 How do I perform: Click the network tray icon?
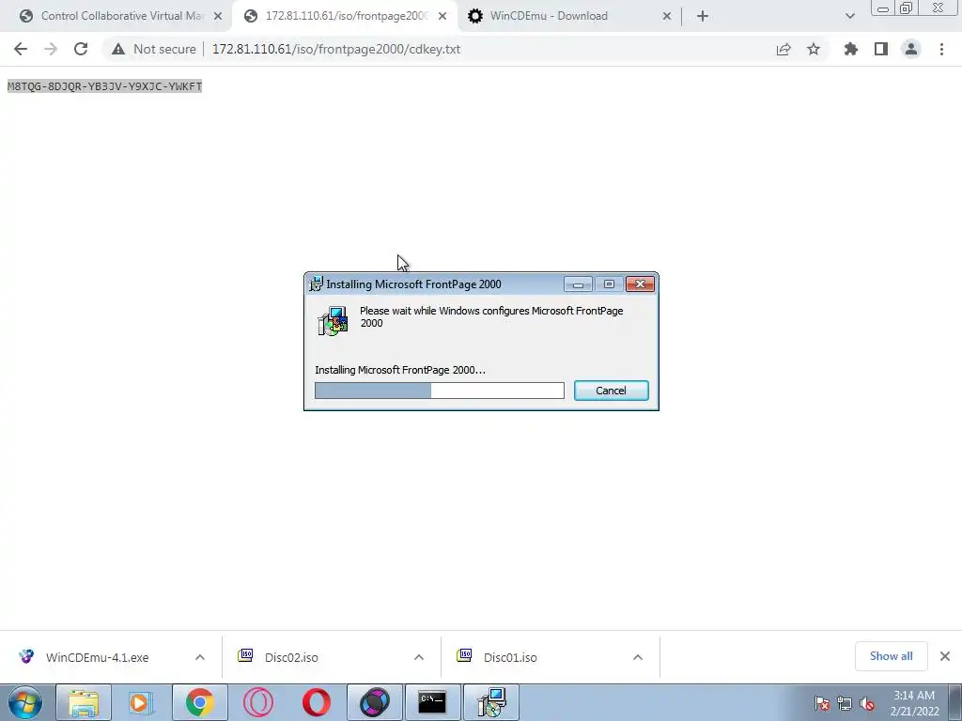pyautogui.click(x=845, y=704)
